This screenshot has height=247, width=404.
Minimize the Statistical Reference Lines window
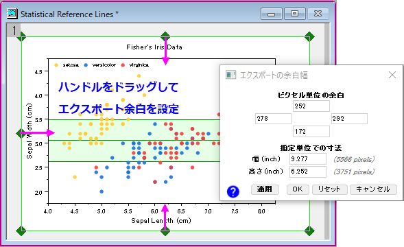(272, 14)
